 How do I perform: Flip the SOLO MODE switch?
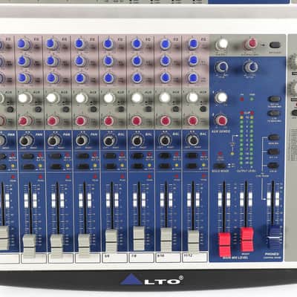pyautogui.click(x=220, y=166)
